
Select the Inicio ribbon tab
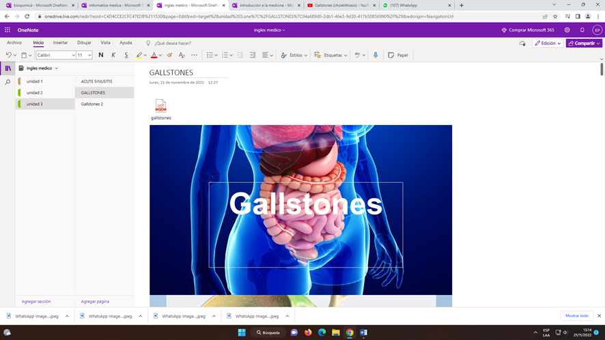(x=38, y=43)
